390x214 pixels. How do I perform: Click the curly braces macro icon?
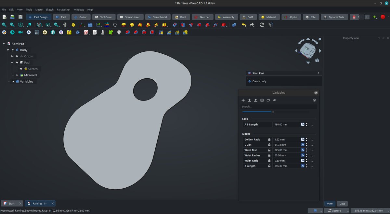click(x=115, y=25)
